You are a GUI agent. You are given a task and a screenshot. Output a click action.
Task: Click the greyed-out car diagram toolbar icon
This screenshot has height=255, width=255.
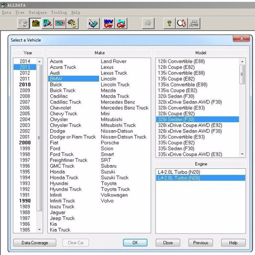click(194, 23)
